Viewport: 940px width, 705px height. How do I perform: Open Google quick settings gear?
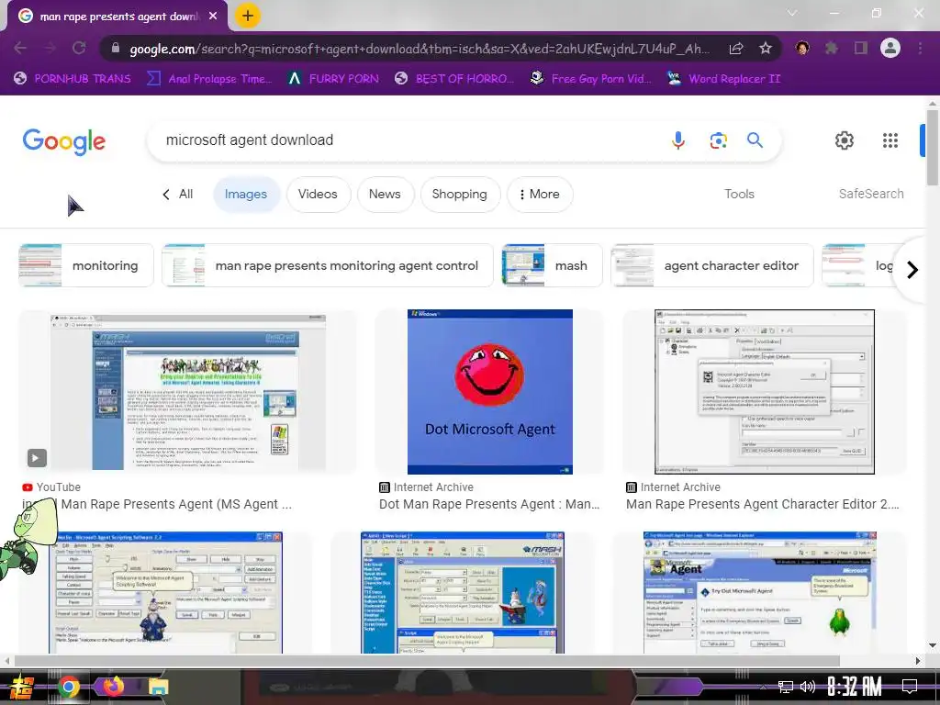point(845,140)
